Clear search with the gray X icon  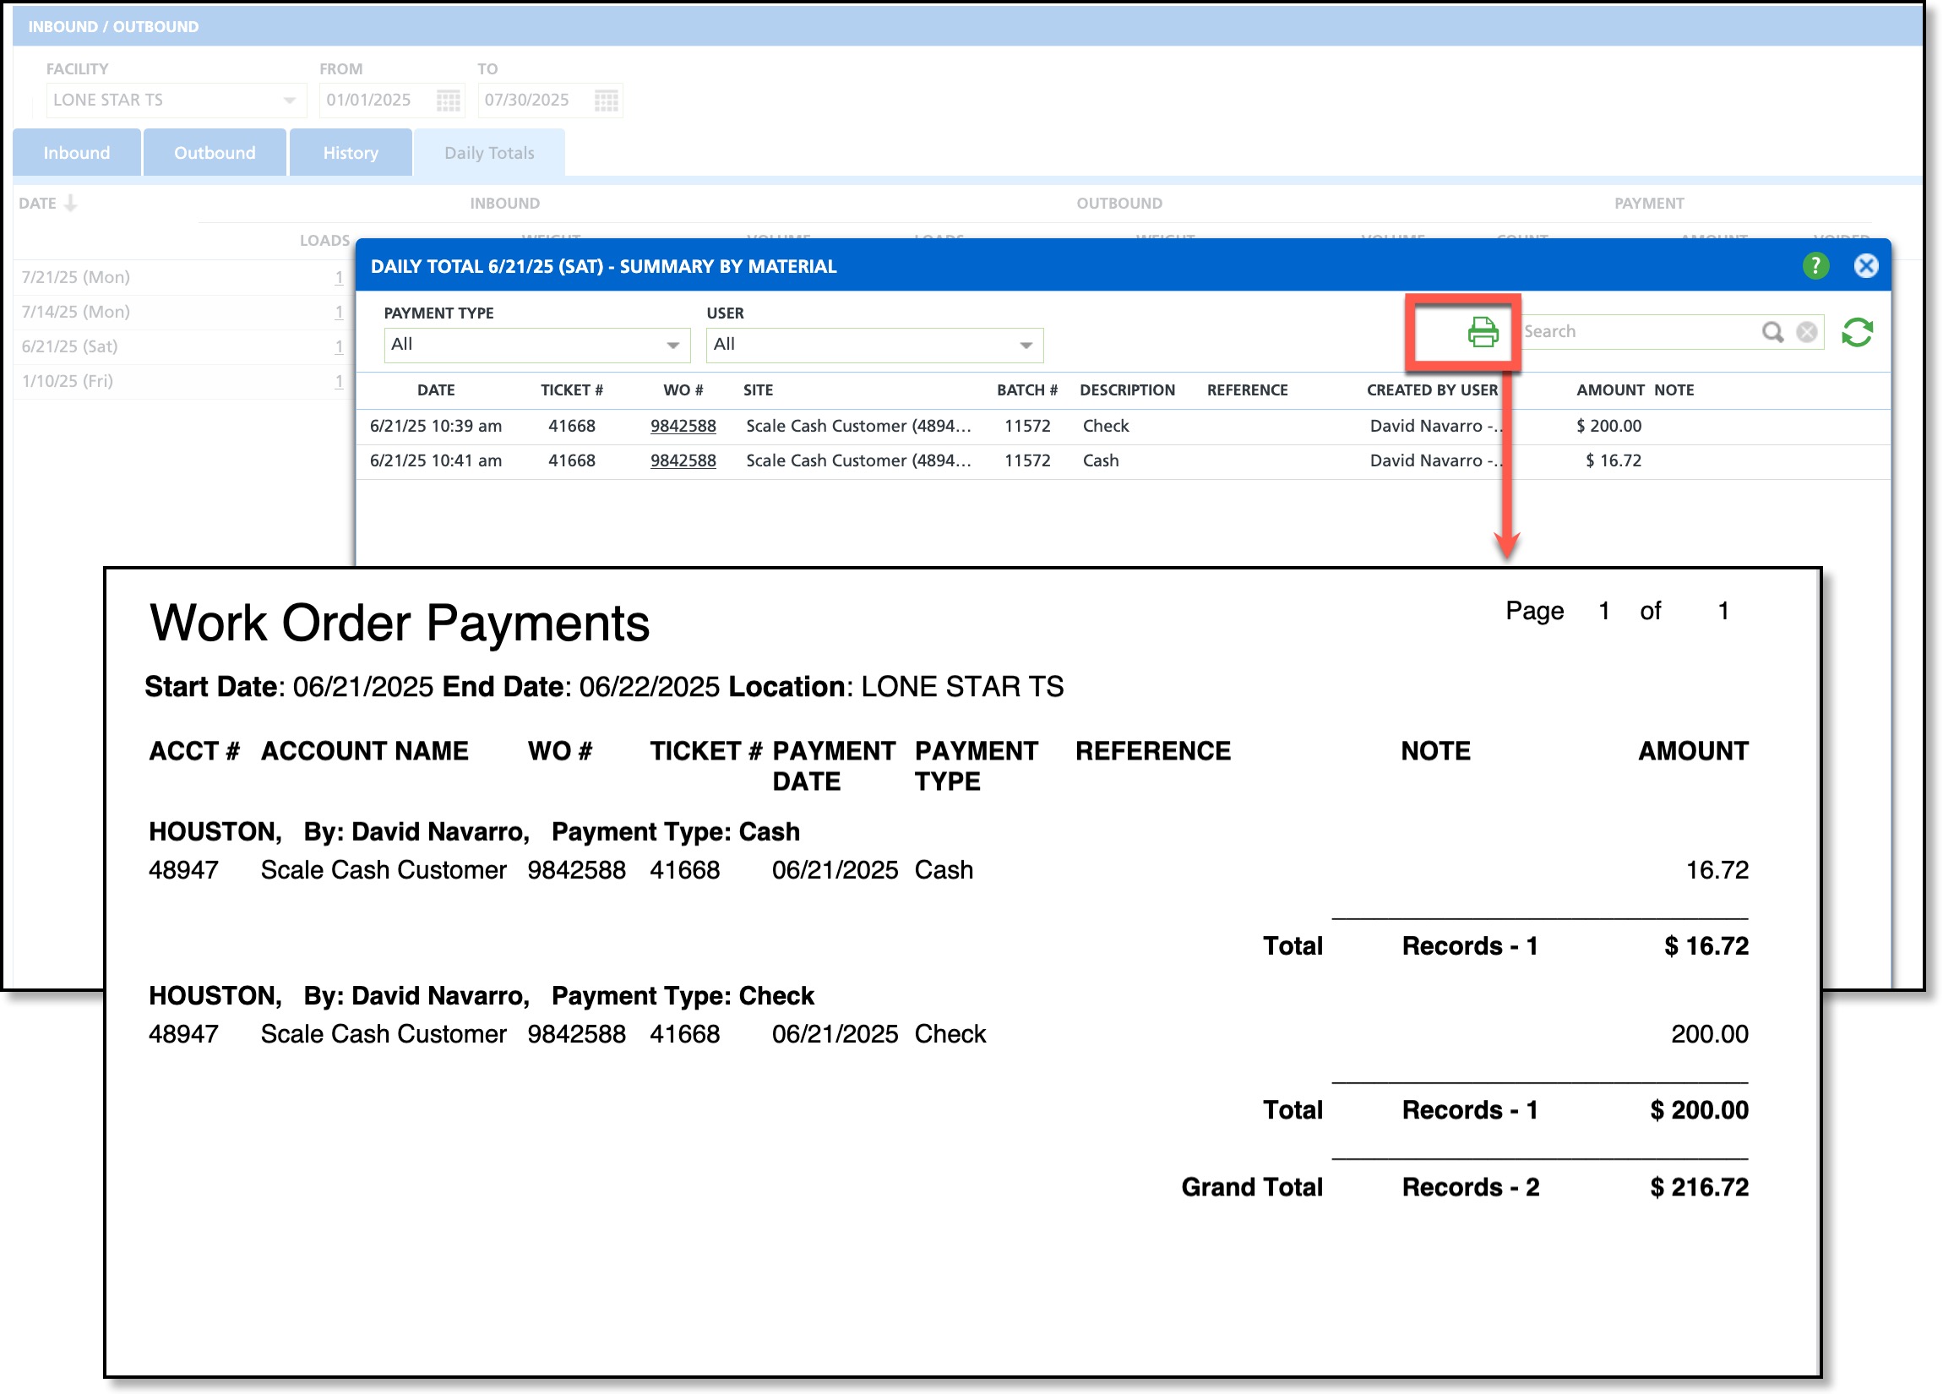pos(1806,331)
